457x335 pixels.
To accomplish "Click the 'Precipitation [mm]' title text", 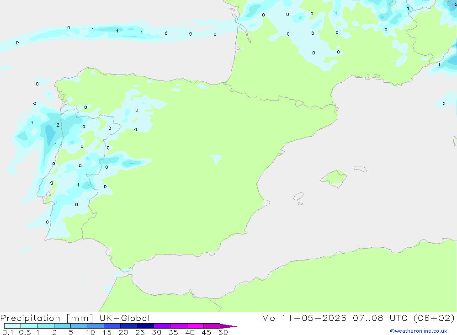I will tap(47, 318).
